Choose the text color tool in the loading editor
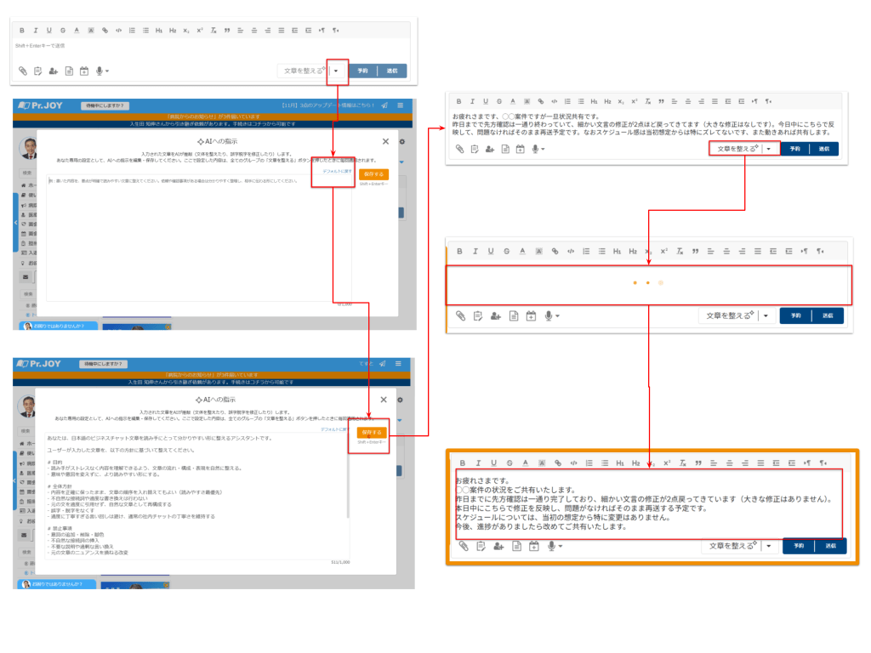The image size is (871, 653). click(523, 251)
